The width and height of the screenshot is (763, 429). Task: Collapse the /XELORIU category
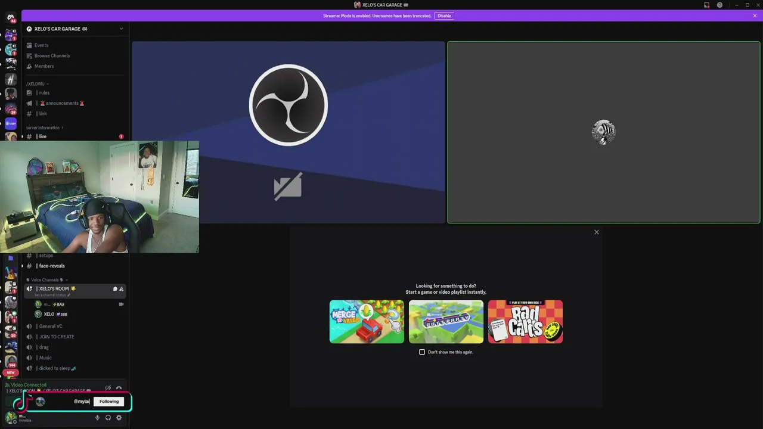coord(37,84)
